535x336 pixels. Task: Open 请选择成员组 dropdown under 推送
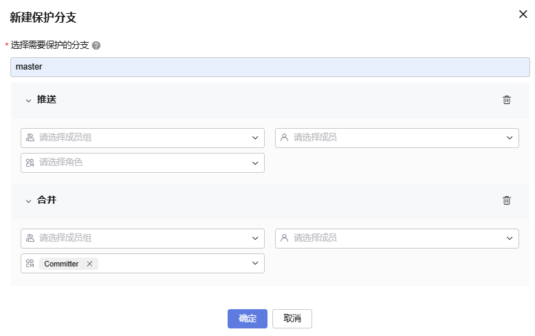point(142,138)
